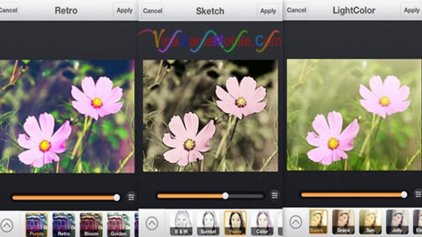Choose the Jelly light color filter
The width and height of the screenshot is (422, 237).
pos(397,222)
